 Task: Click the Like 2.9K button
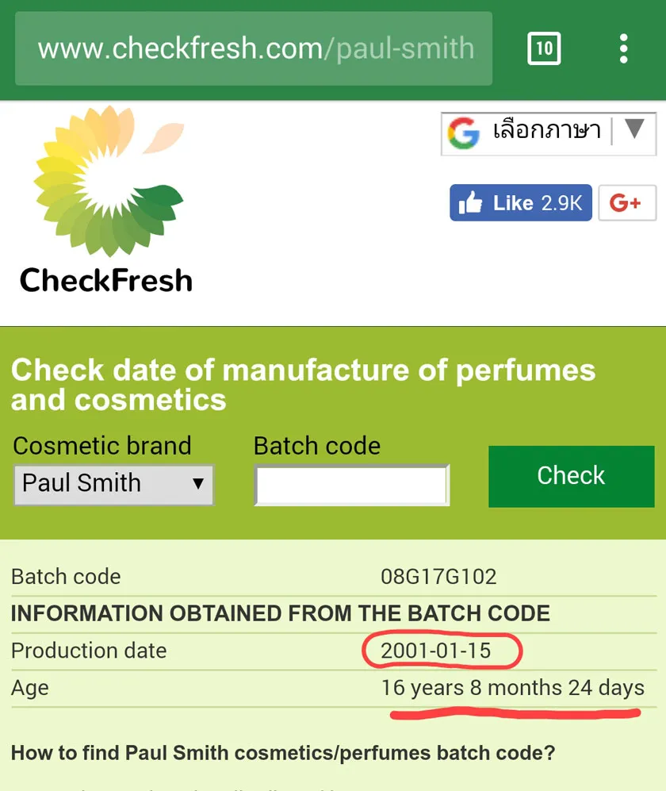(520, 202)
